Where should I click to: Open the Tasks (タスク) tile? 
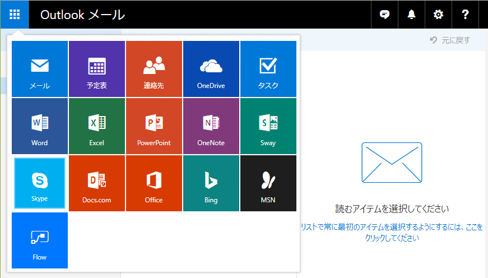coord(268,69)
